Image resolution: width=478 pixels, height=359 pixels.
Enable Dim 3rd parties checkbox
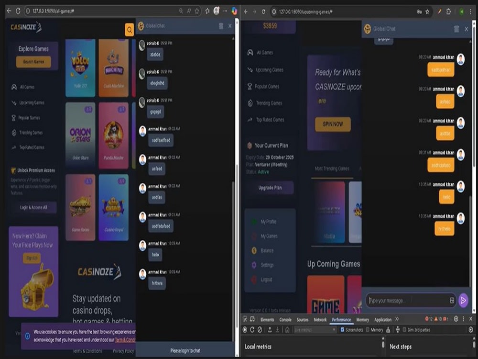point(404,330)
